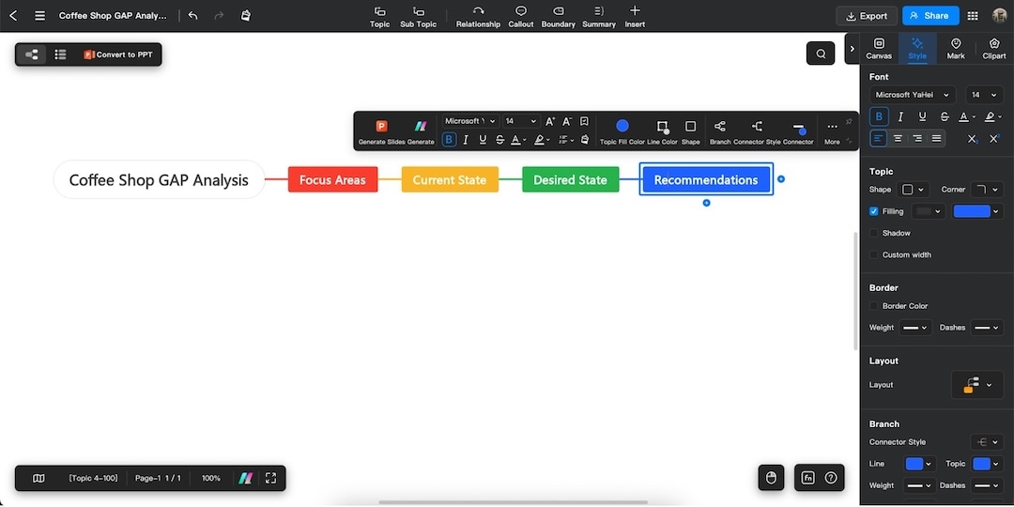Open the Shape option in floating toolbar
Viewport: 1014px width, 507px height.
click(x=691, y=131)
